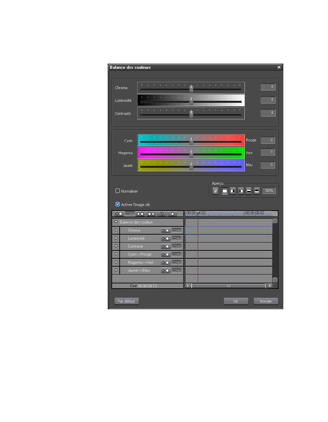This screenshot has width=328, height=422.
Task: Click the delete keyframe button in timeline toolbar
Action: (x=130, y=214)
